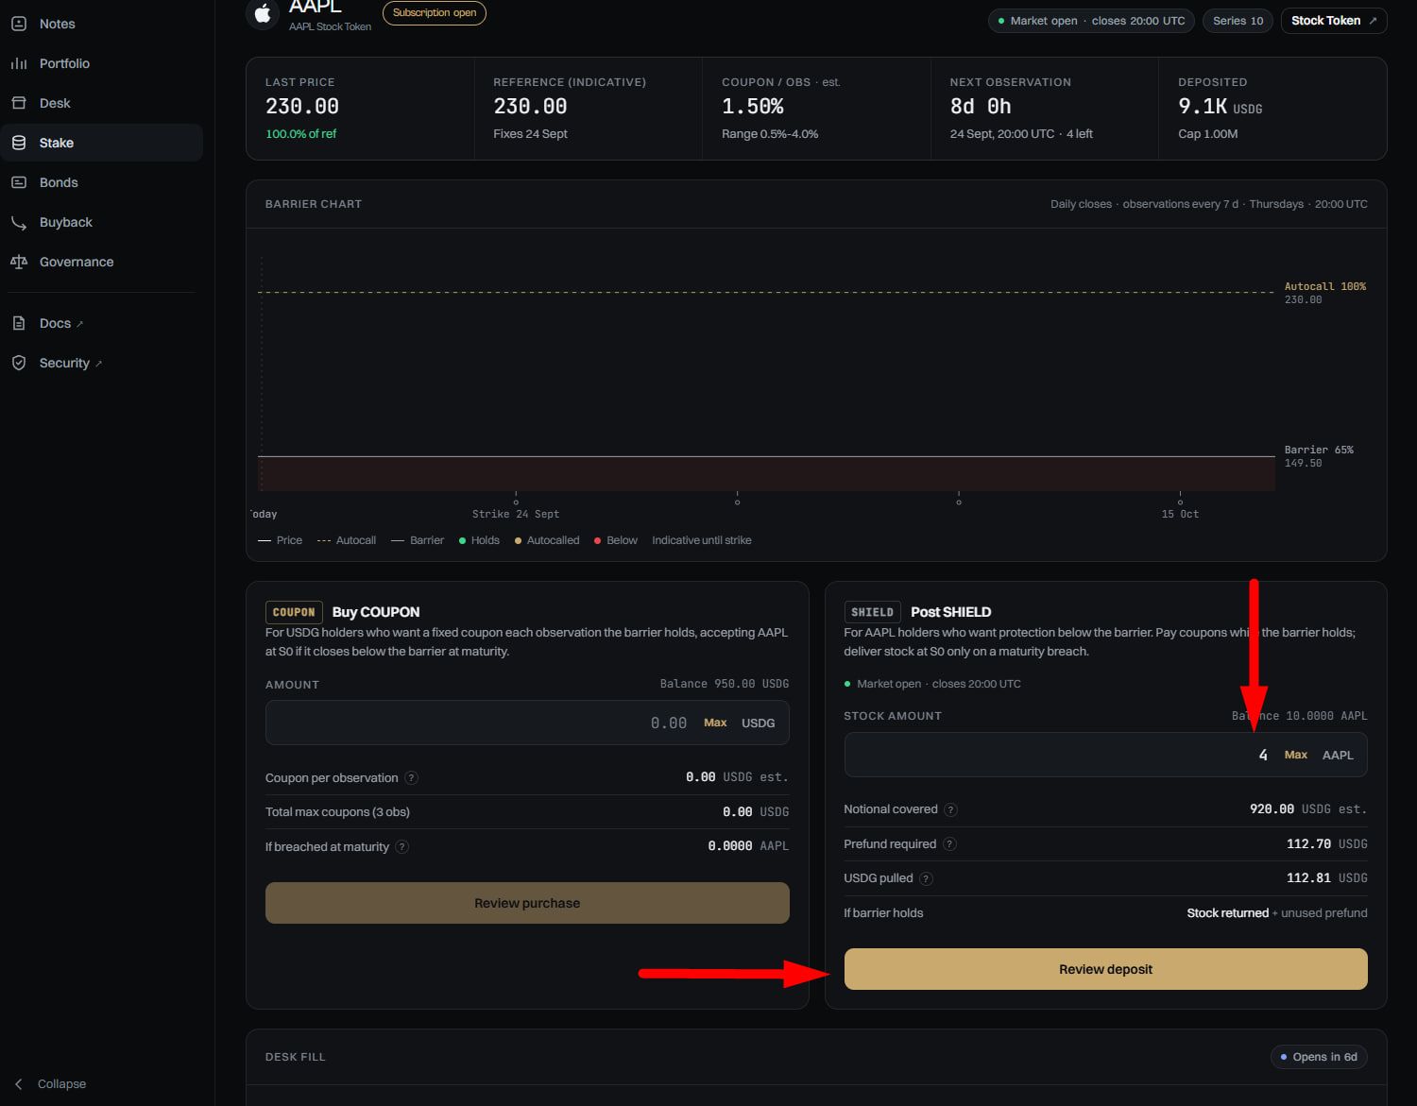Click the Security shield icon
Viewport: 1417px width, 1106px height.
[19, 363]
